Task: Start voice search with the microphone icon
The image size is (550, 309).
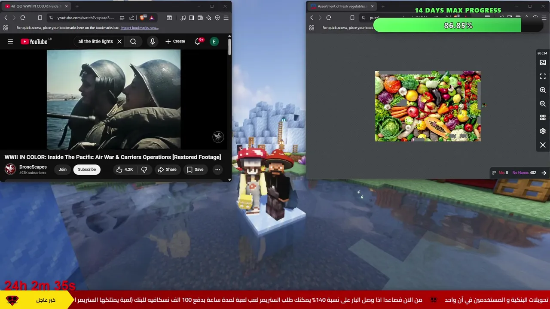Action: (x=153, y=42)
